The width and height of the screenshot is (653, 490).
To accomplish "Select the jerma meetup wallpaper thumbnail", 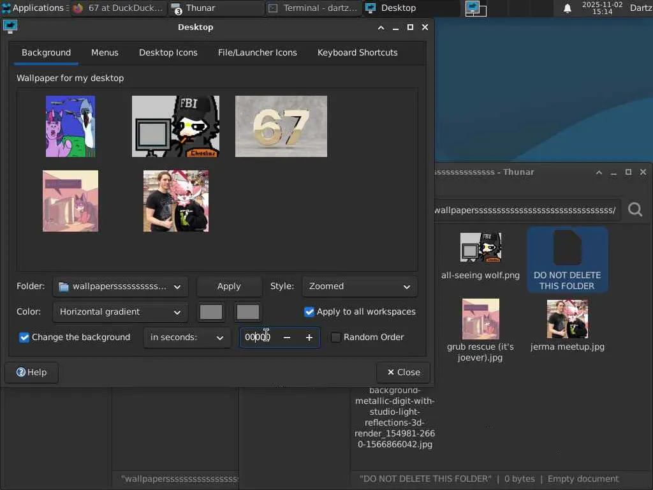I will (x=176, y=201).
